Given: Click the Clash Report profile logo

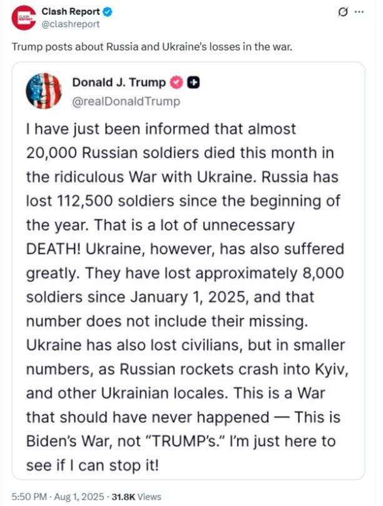Looking at the screenshot, I should 24,19.
